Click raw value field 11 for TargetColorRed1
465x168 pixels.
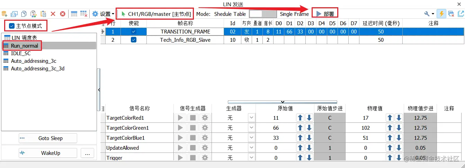[276, 118]
